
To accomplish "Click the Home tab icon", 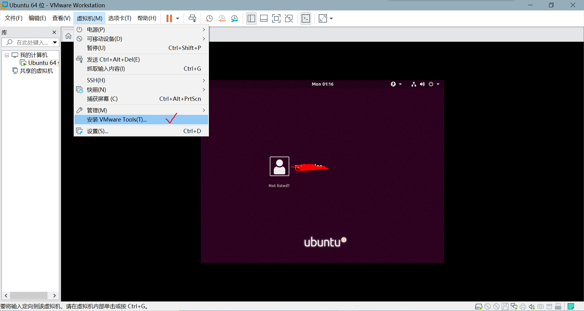I will [x=68, y=36].
